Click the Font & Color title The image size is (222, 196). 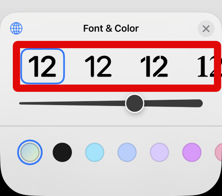[111, 29]
